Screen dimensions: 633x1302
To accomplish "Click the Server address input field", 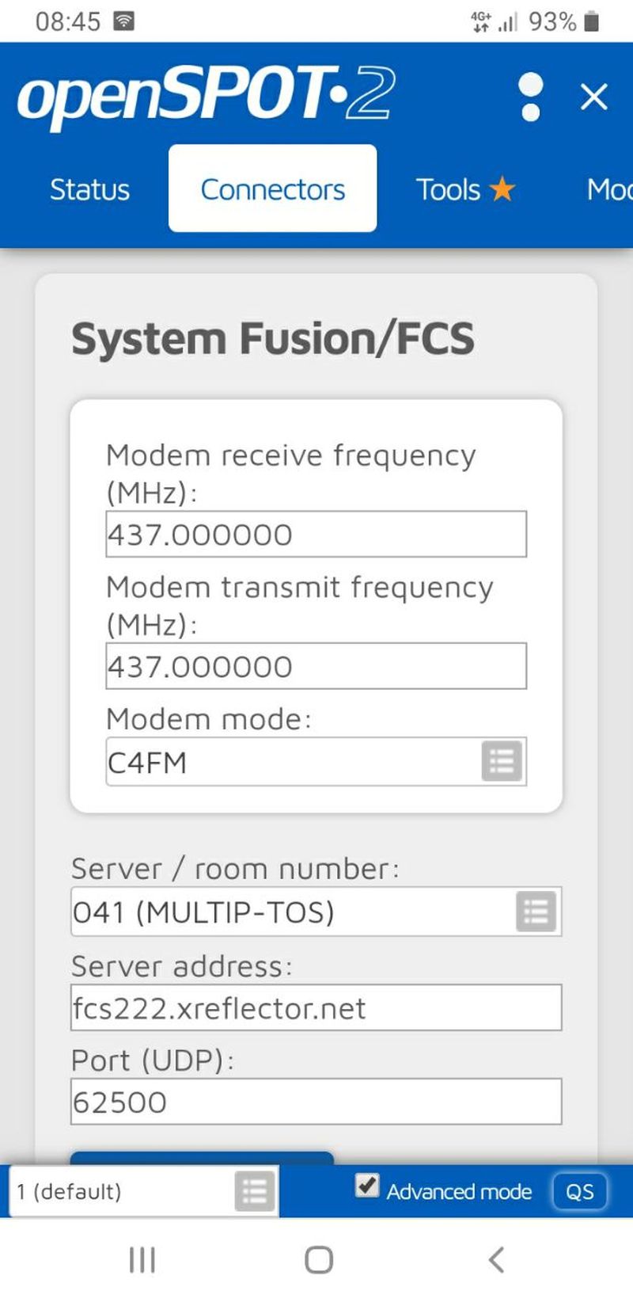I will click(316, 1007).
